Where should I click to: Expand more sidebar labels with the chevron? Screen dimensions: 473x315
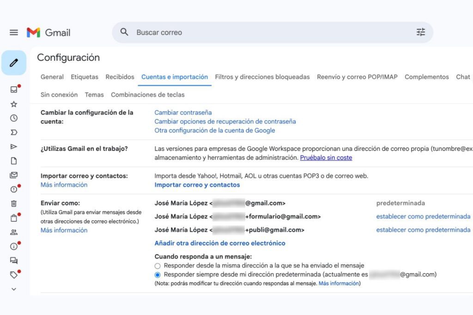pos(14,289)
